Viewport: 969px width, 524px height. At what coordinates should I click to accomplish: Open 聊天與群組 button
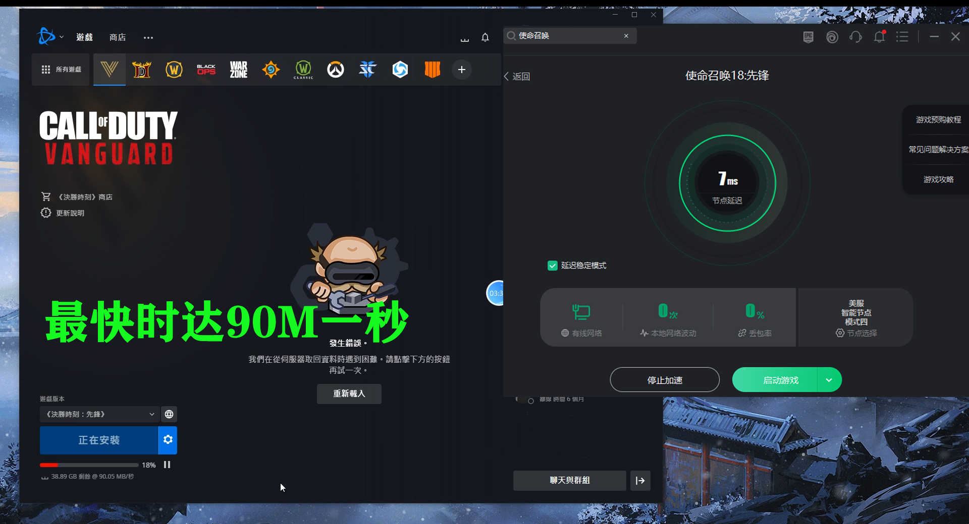[570, 481]
